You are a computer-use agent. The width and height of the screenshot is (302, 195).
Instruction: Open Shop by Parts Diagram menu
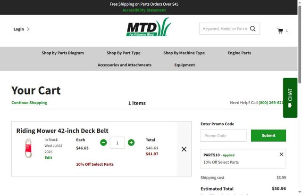(63, 53)
